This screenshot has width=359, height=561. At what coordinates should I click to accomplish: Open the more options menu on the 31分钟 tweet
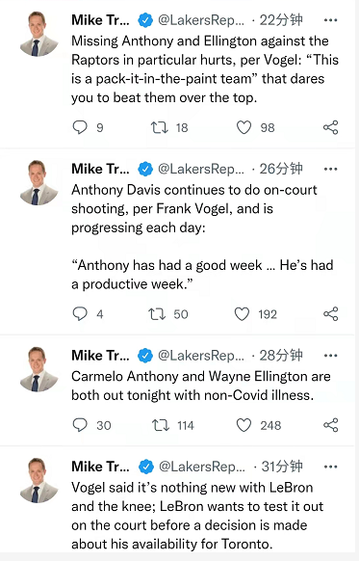pos(330,467)
